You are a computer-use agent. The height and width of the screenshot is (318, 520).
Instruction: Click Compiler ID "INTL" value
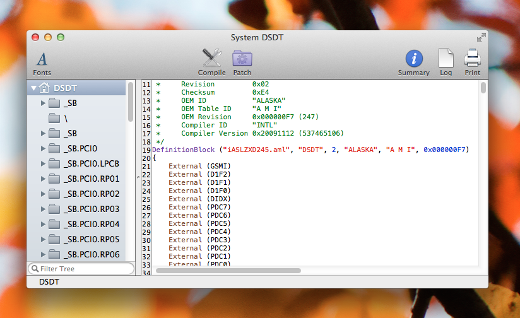pyautogui.click(x=264, y=125)
